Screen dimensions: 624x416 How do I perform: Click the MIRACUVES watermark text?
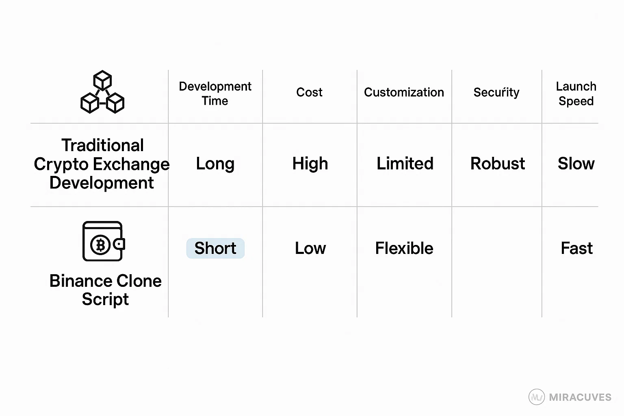[580, 397]
